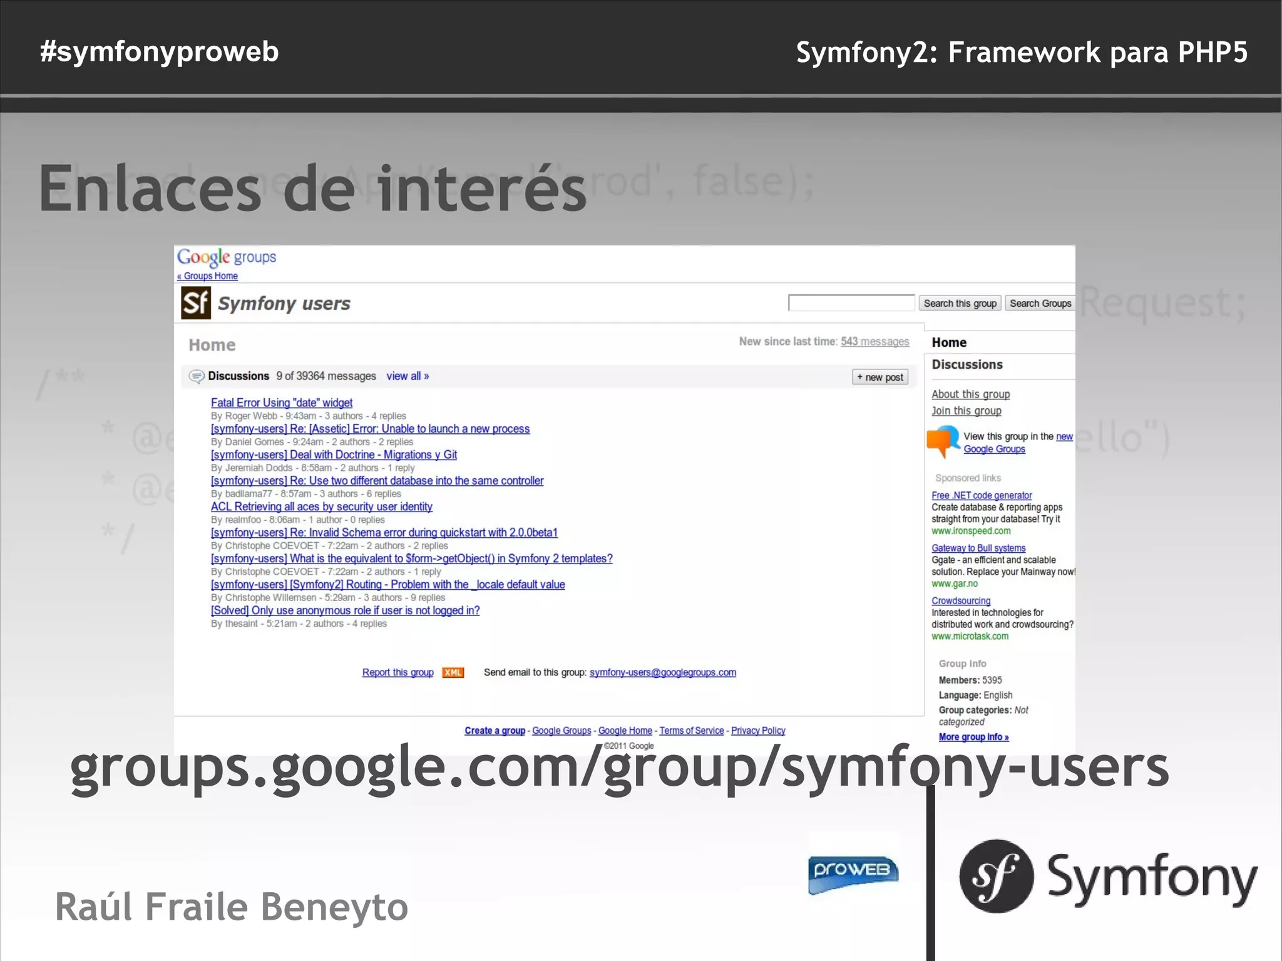This screenshot has height=961, width=1282.
Task: Click the Symfony logo at bottom right
Action: (1108, 876)
